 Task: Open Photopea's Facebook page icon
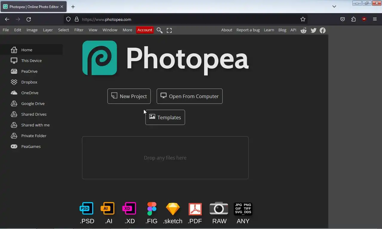(323, 30)
